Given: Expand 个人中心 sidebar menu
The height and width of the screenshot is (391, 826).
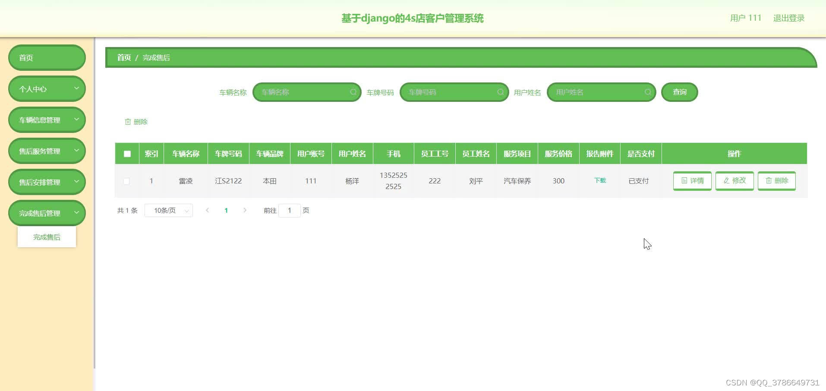Looking at the screenshot, I should click(47, 89).
